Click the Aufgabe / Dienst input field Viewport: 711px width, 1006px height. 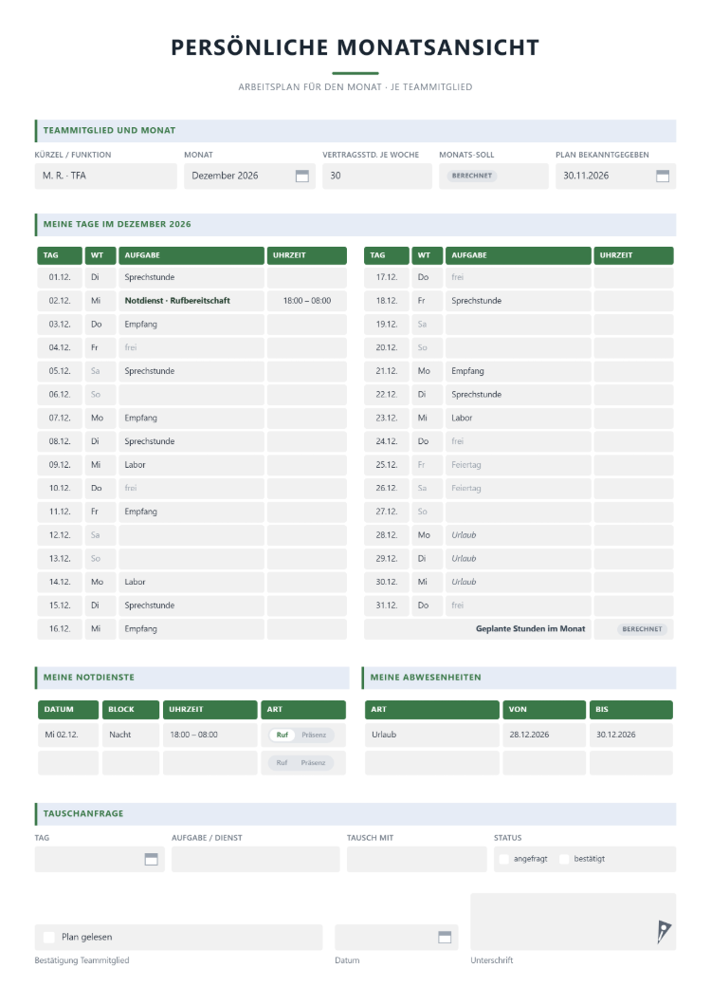pyautogui.click(x=256, y=859)
